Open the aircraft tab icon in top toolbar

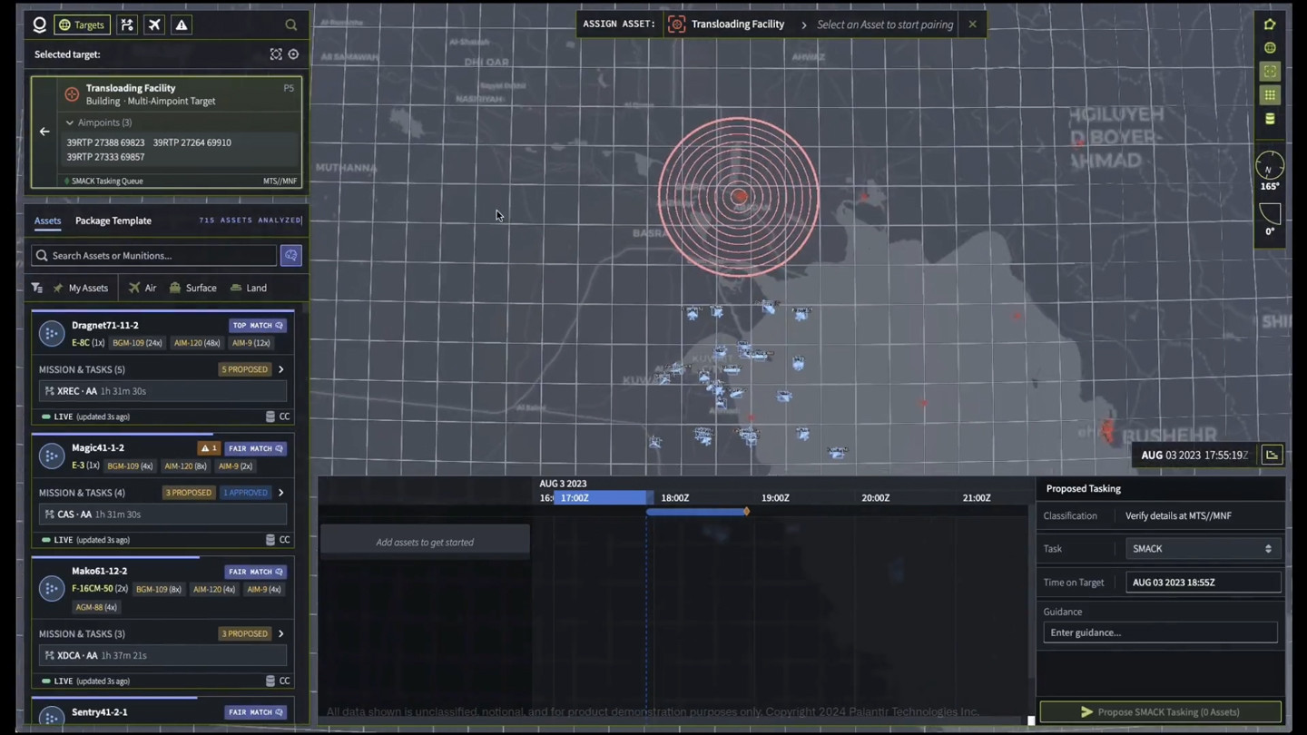click(154, 24)
